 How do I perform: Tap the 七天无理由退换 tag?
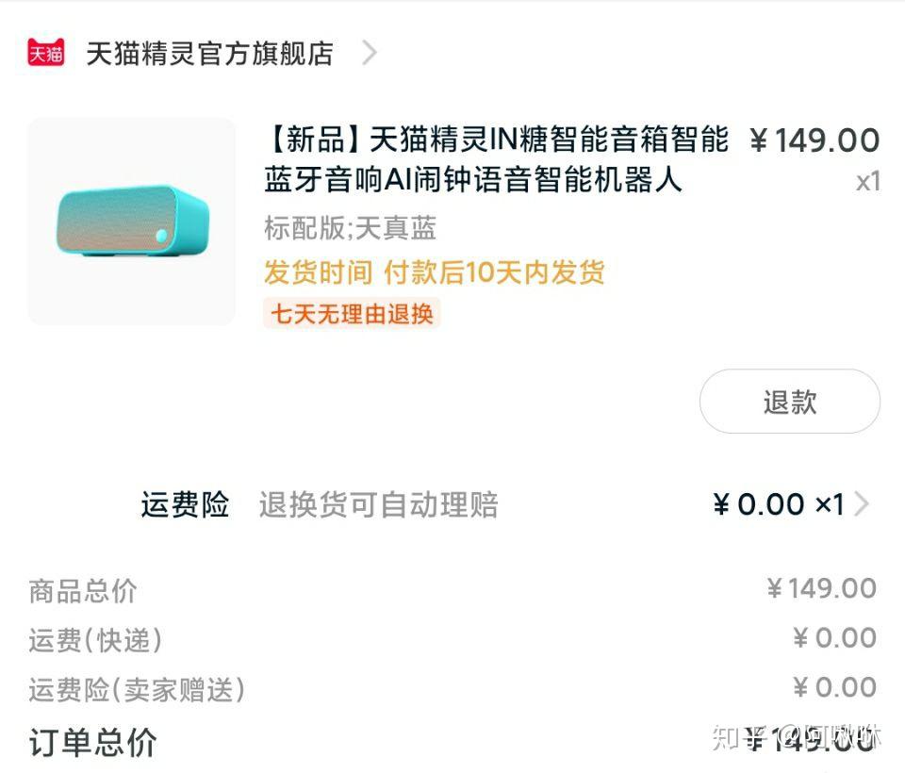[352, 314]
